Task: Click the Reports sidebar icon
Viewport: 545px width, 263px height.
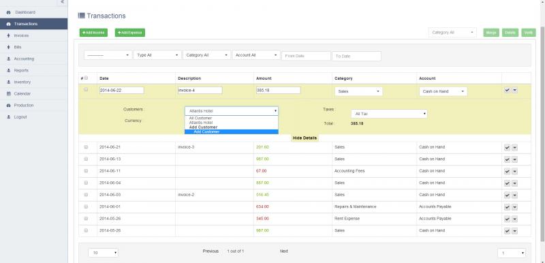Action: pos(8,70)
